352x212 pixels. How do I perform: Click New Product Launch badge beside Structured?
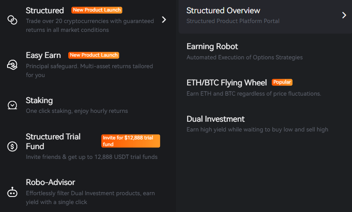click(97, 10)
